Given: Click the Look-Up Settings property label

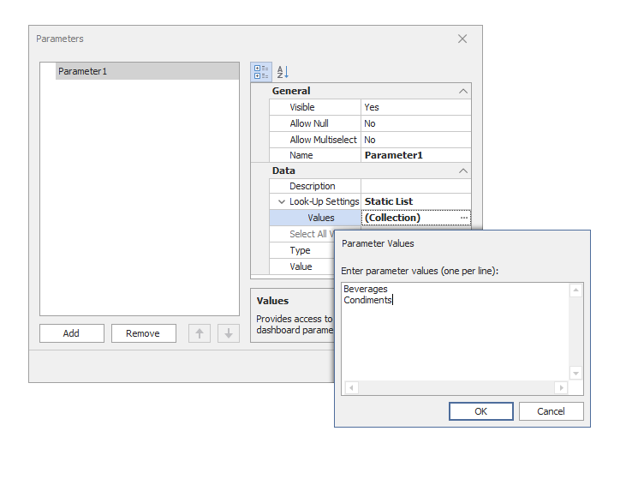Looking at the screenshot, I should (x=325, y=201).
